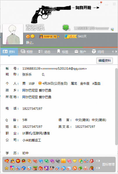Click the red down-arrow icon in top row
The image size is (118, 174).
pyautogui.click(x=92, y=161)
